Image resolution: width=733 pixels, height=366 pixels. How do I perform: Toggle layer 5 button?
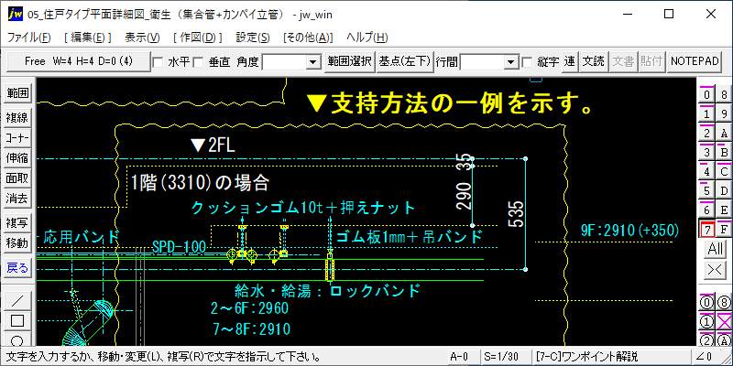(x=706, y=190)
